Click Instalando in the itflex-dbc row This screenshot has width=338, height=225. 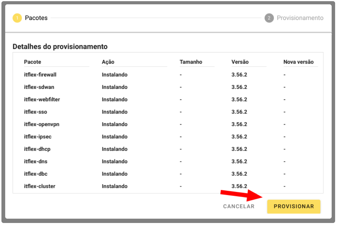(x=114, y=174)
